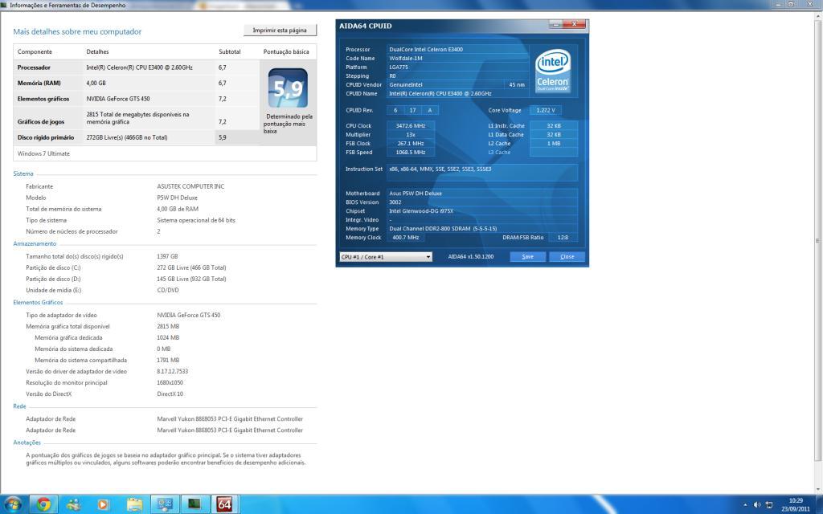Click the 400.7 MHz memory clock value
Viewport: 823px width, 514px height.
(406, 238)
